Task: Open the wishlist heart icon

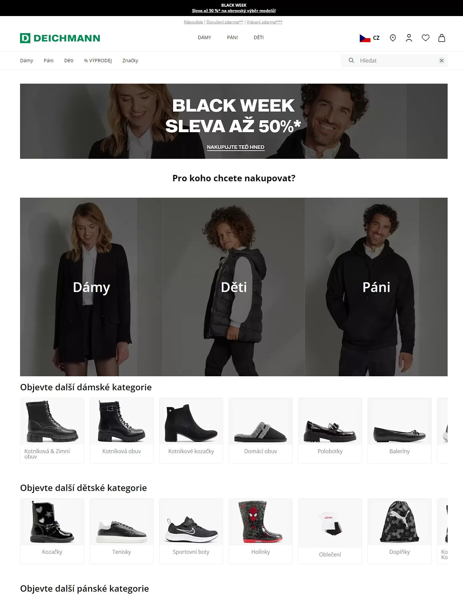Action: tap(425, 38)
